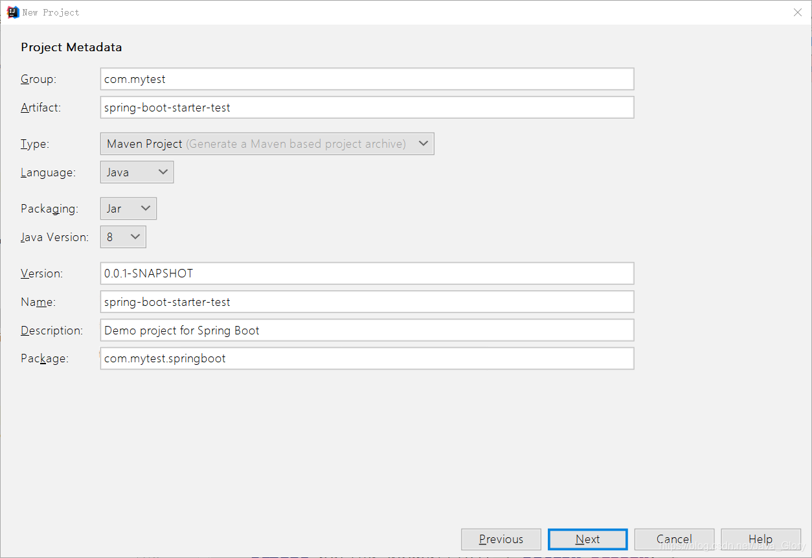The image size is (812, 558).
Task: Click the Artifact input field
Action: point(367,108)
